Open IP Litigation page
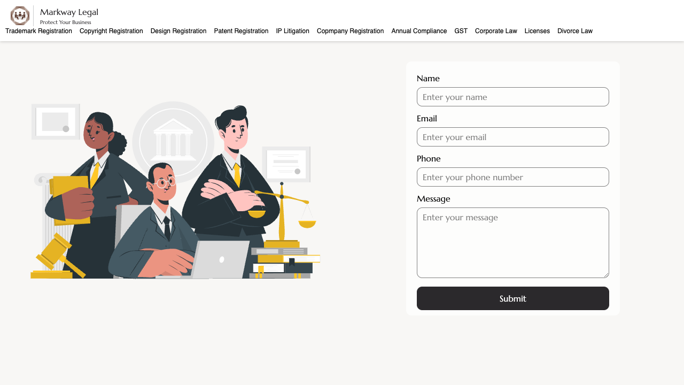 tap(292, 31)
